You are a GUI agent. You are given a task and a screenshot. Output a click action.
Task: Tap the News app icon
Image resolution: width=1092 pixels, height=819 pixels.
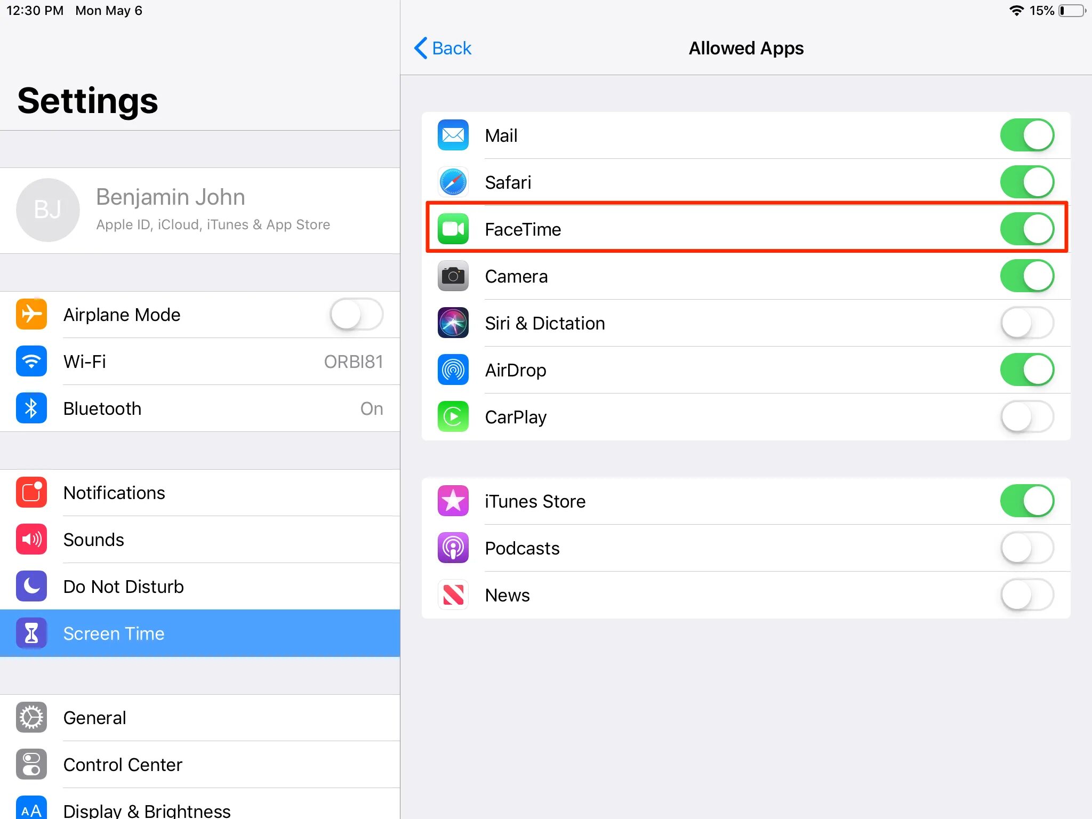tap(453, 595)
